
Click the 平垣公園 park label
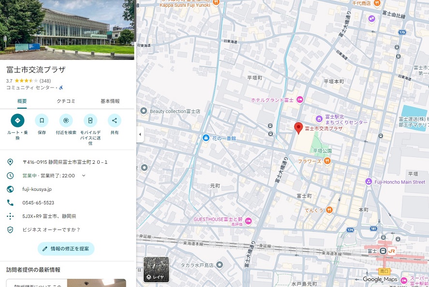(x=322, y=151)
